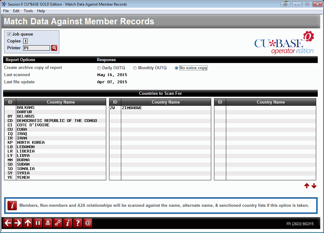Click DEMOCRATIC REPUBLIC OF THE CONGO row
The image size is (324, 233).
(55, 121)
